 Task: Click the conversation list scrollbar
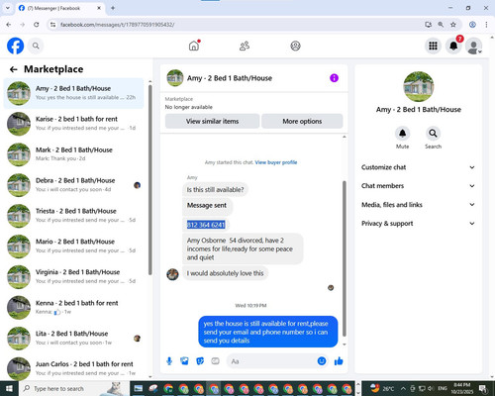[x=150, y=180]
